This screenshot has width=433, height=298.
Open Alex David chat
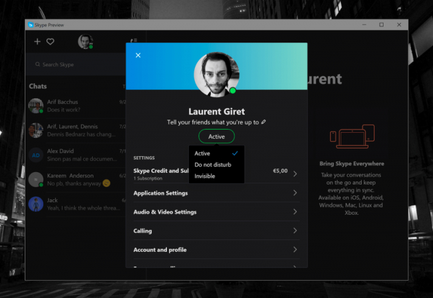(x=76, y=155)
